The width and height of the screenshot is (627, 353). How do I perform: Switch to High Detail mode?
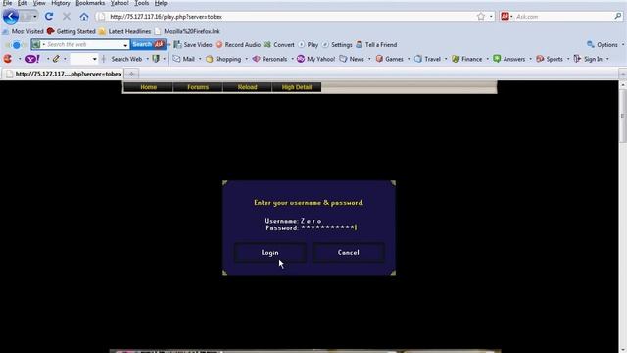click(296, 87)
